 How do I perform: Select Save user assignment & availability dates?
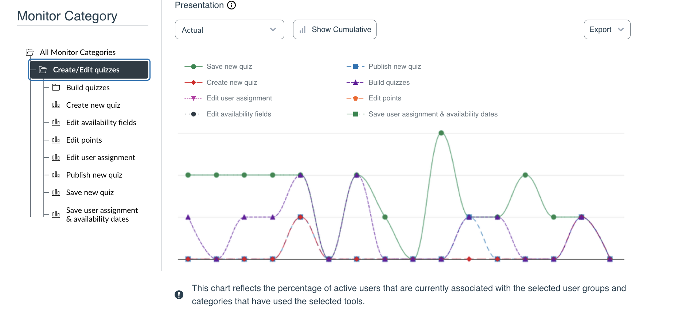click(102, 215)
